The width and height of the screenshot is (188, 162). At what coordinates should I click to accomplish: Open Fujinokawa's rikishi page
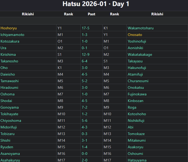point(137,94)
